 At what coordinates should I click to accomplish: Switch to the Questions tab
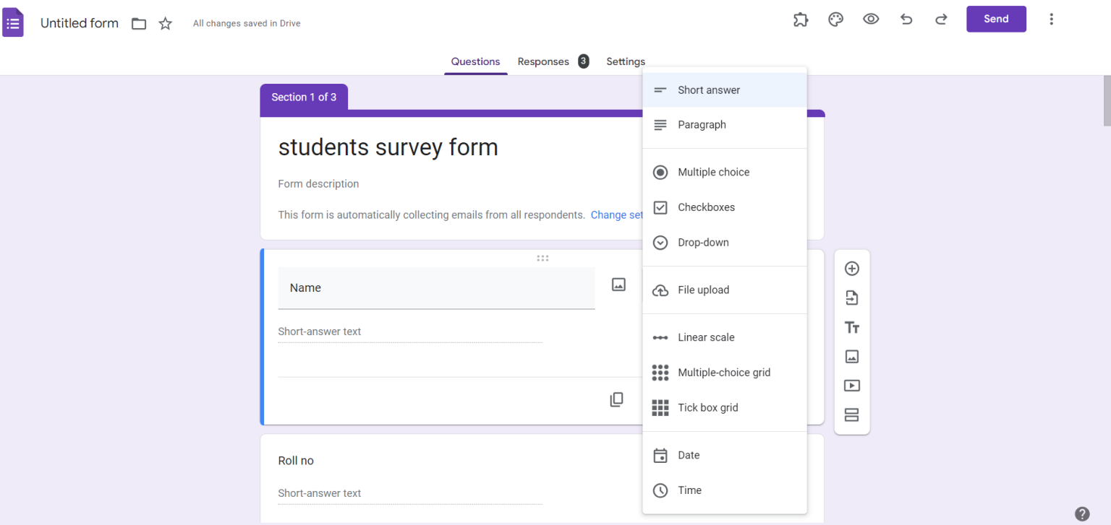pos(475,61)
